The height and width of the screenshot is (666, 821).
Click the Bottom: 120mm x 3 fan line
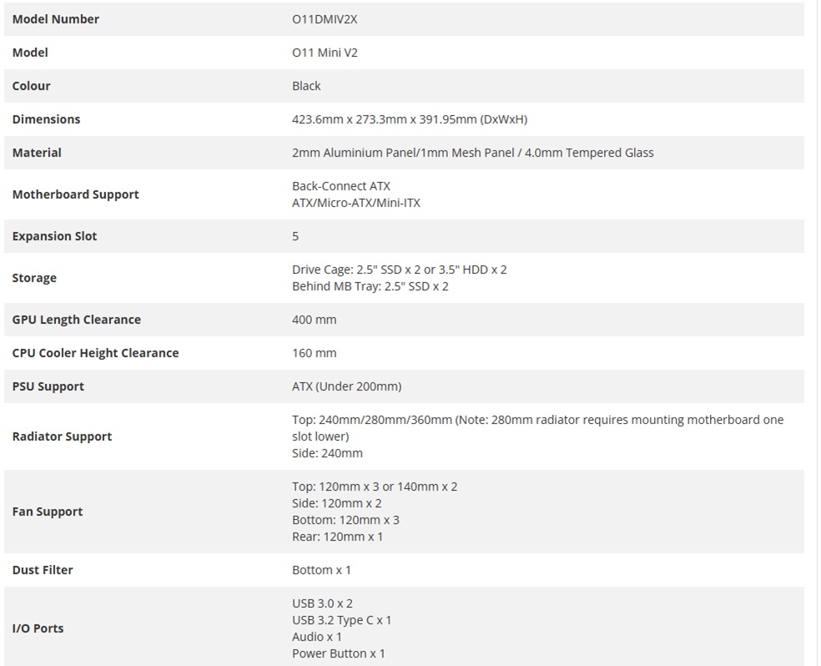coord(345,520)
